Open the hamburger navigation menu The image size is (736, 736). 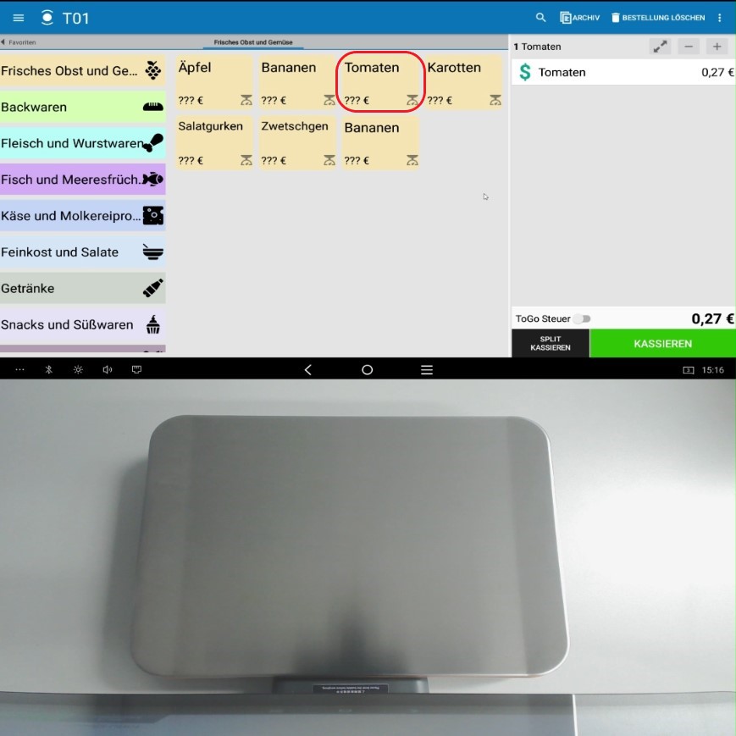19,18
